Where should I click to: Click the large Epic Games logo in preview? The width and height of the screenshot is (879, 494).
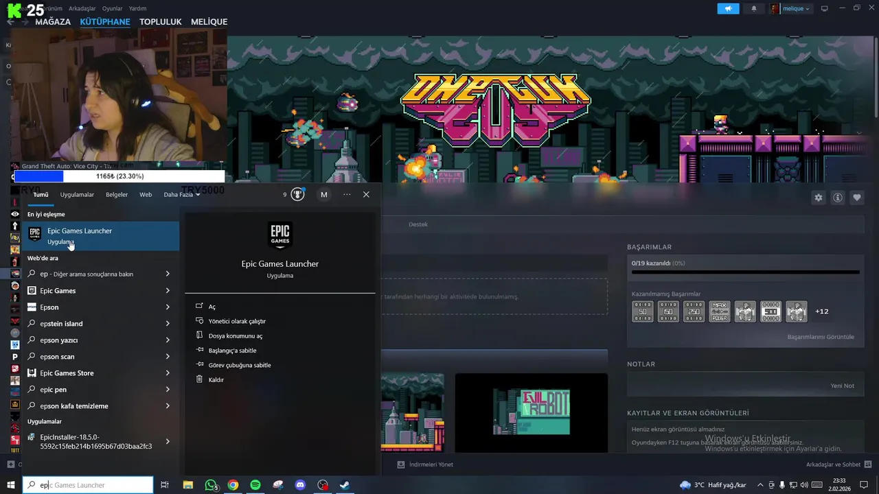(280, 235)
